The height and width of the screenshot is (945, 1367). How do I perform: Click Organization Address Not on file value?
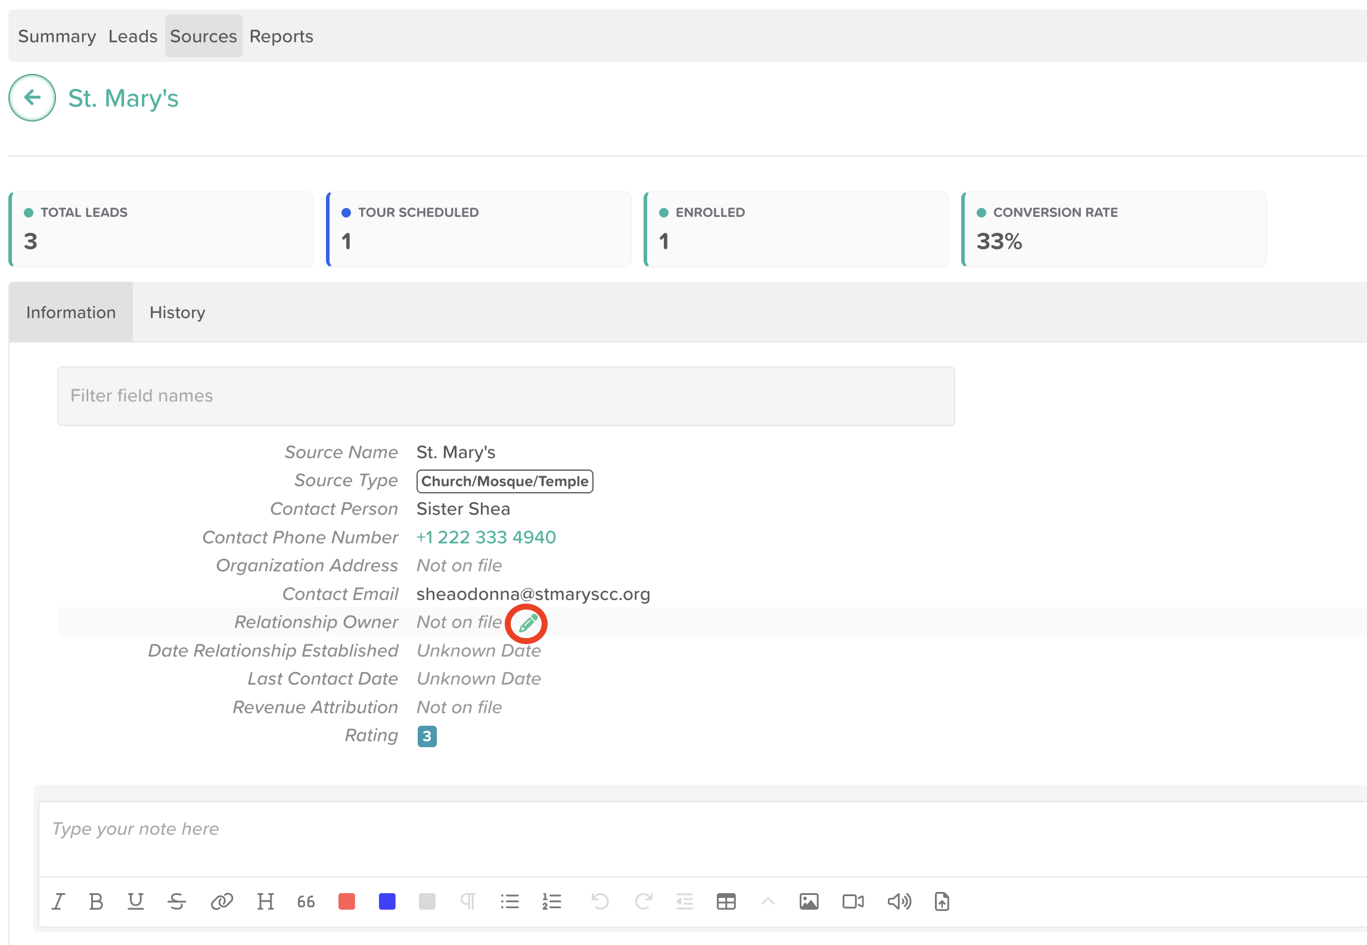(459, 565)
